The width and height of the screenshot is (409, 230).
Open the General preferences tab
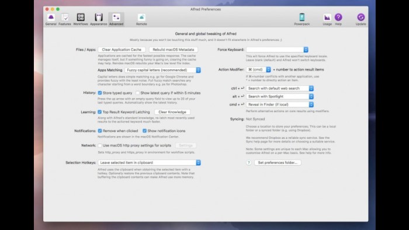coord(51,19)
